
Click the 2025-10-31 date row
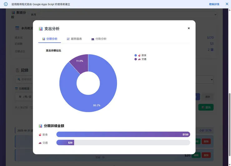click(x=24, y=130)
